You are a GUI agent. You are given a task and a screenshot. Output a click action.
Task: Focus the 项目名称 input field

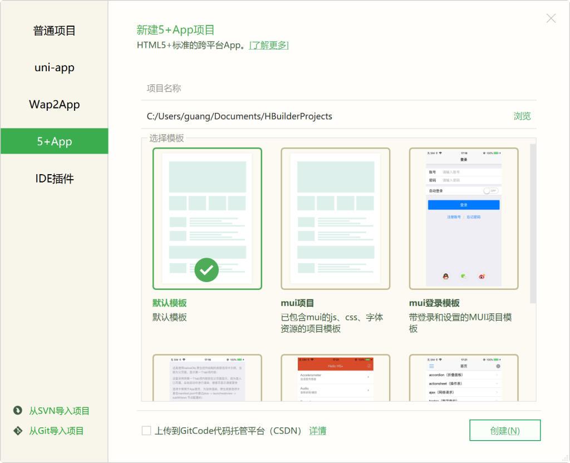pos(338,88)
